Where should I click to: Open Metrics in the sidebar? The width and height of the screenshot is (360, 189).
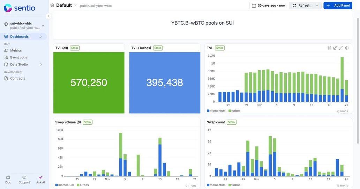click(16, 50)
